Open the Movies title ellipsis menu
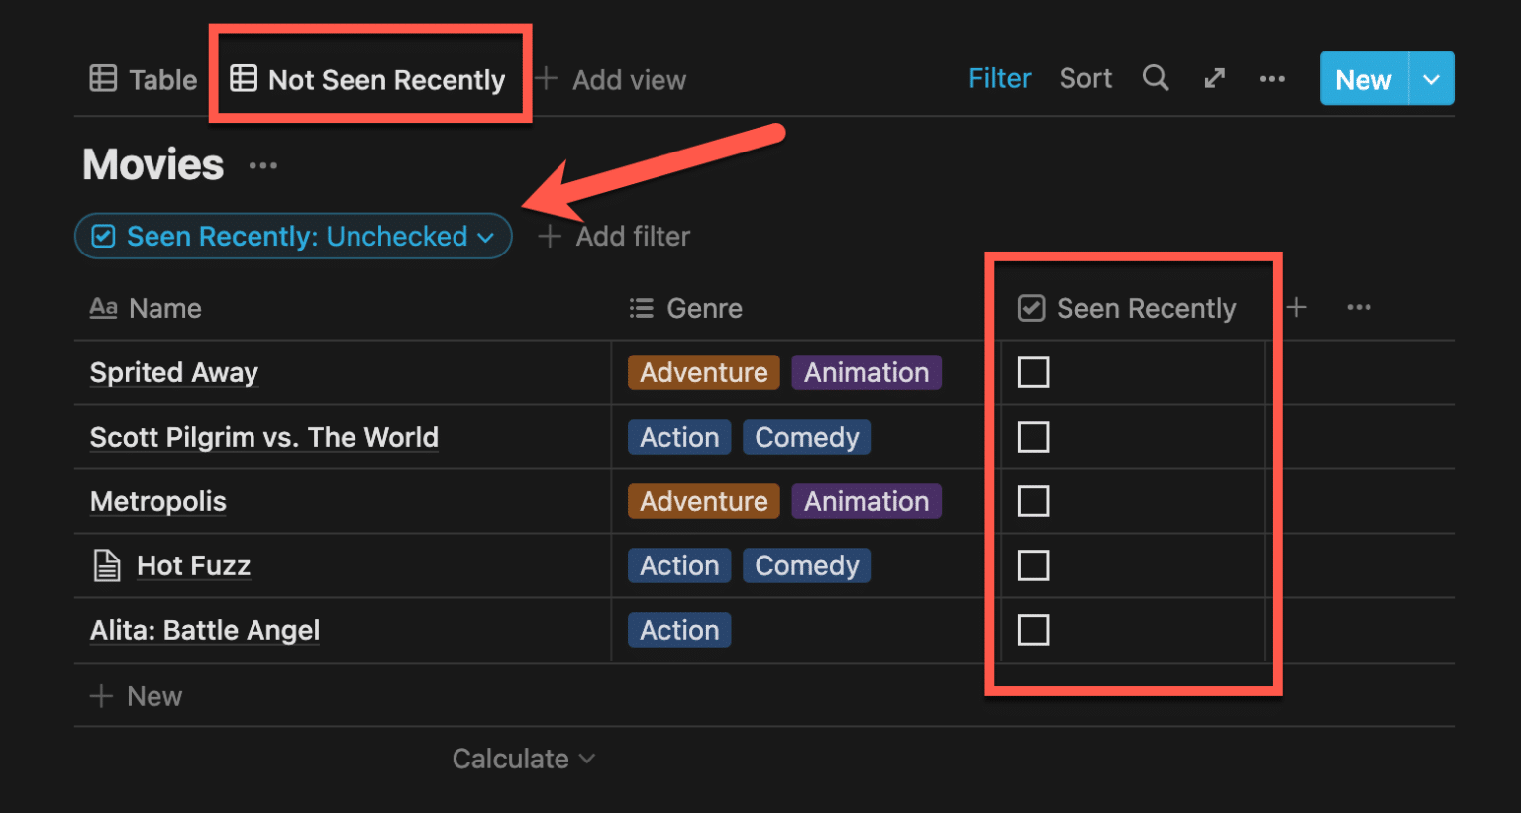 coord(262,164)
